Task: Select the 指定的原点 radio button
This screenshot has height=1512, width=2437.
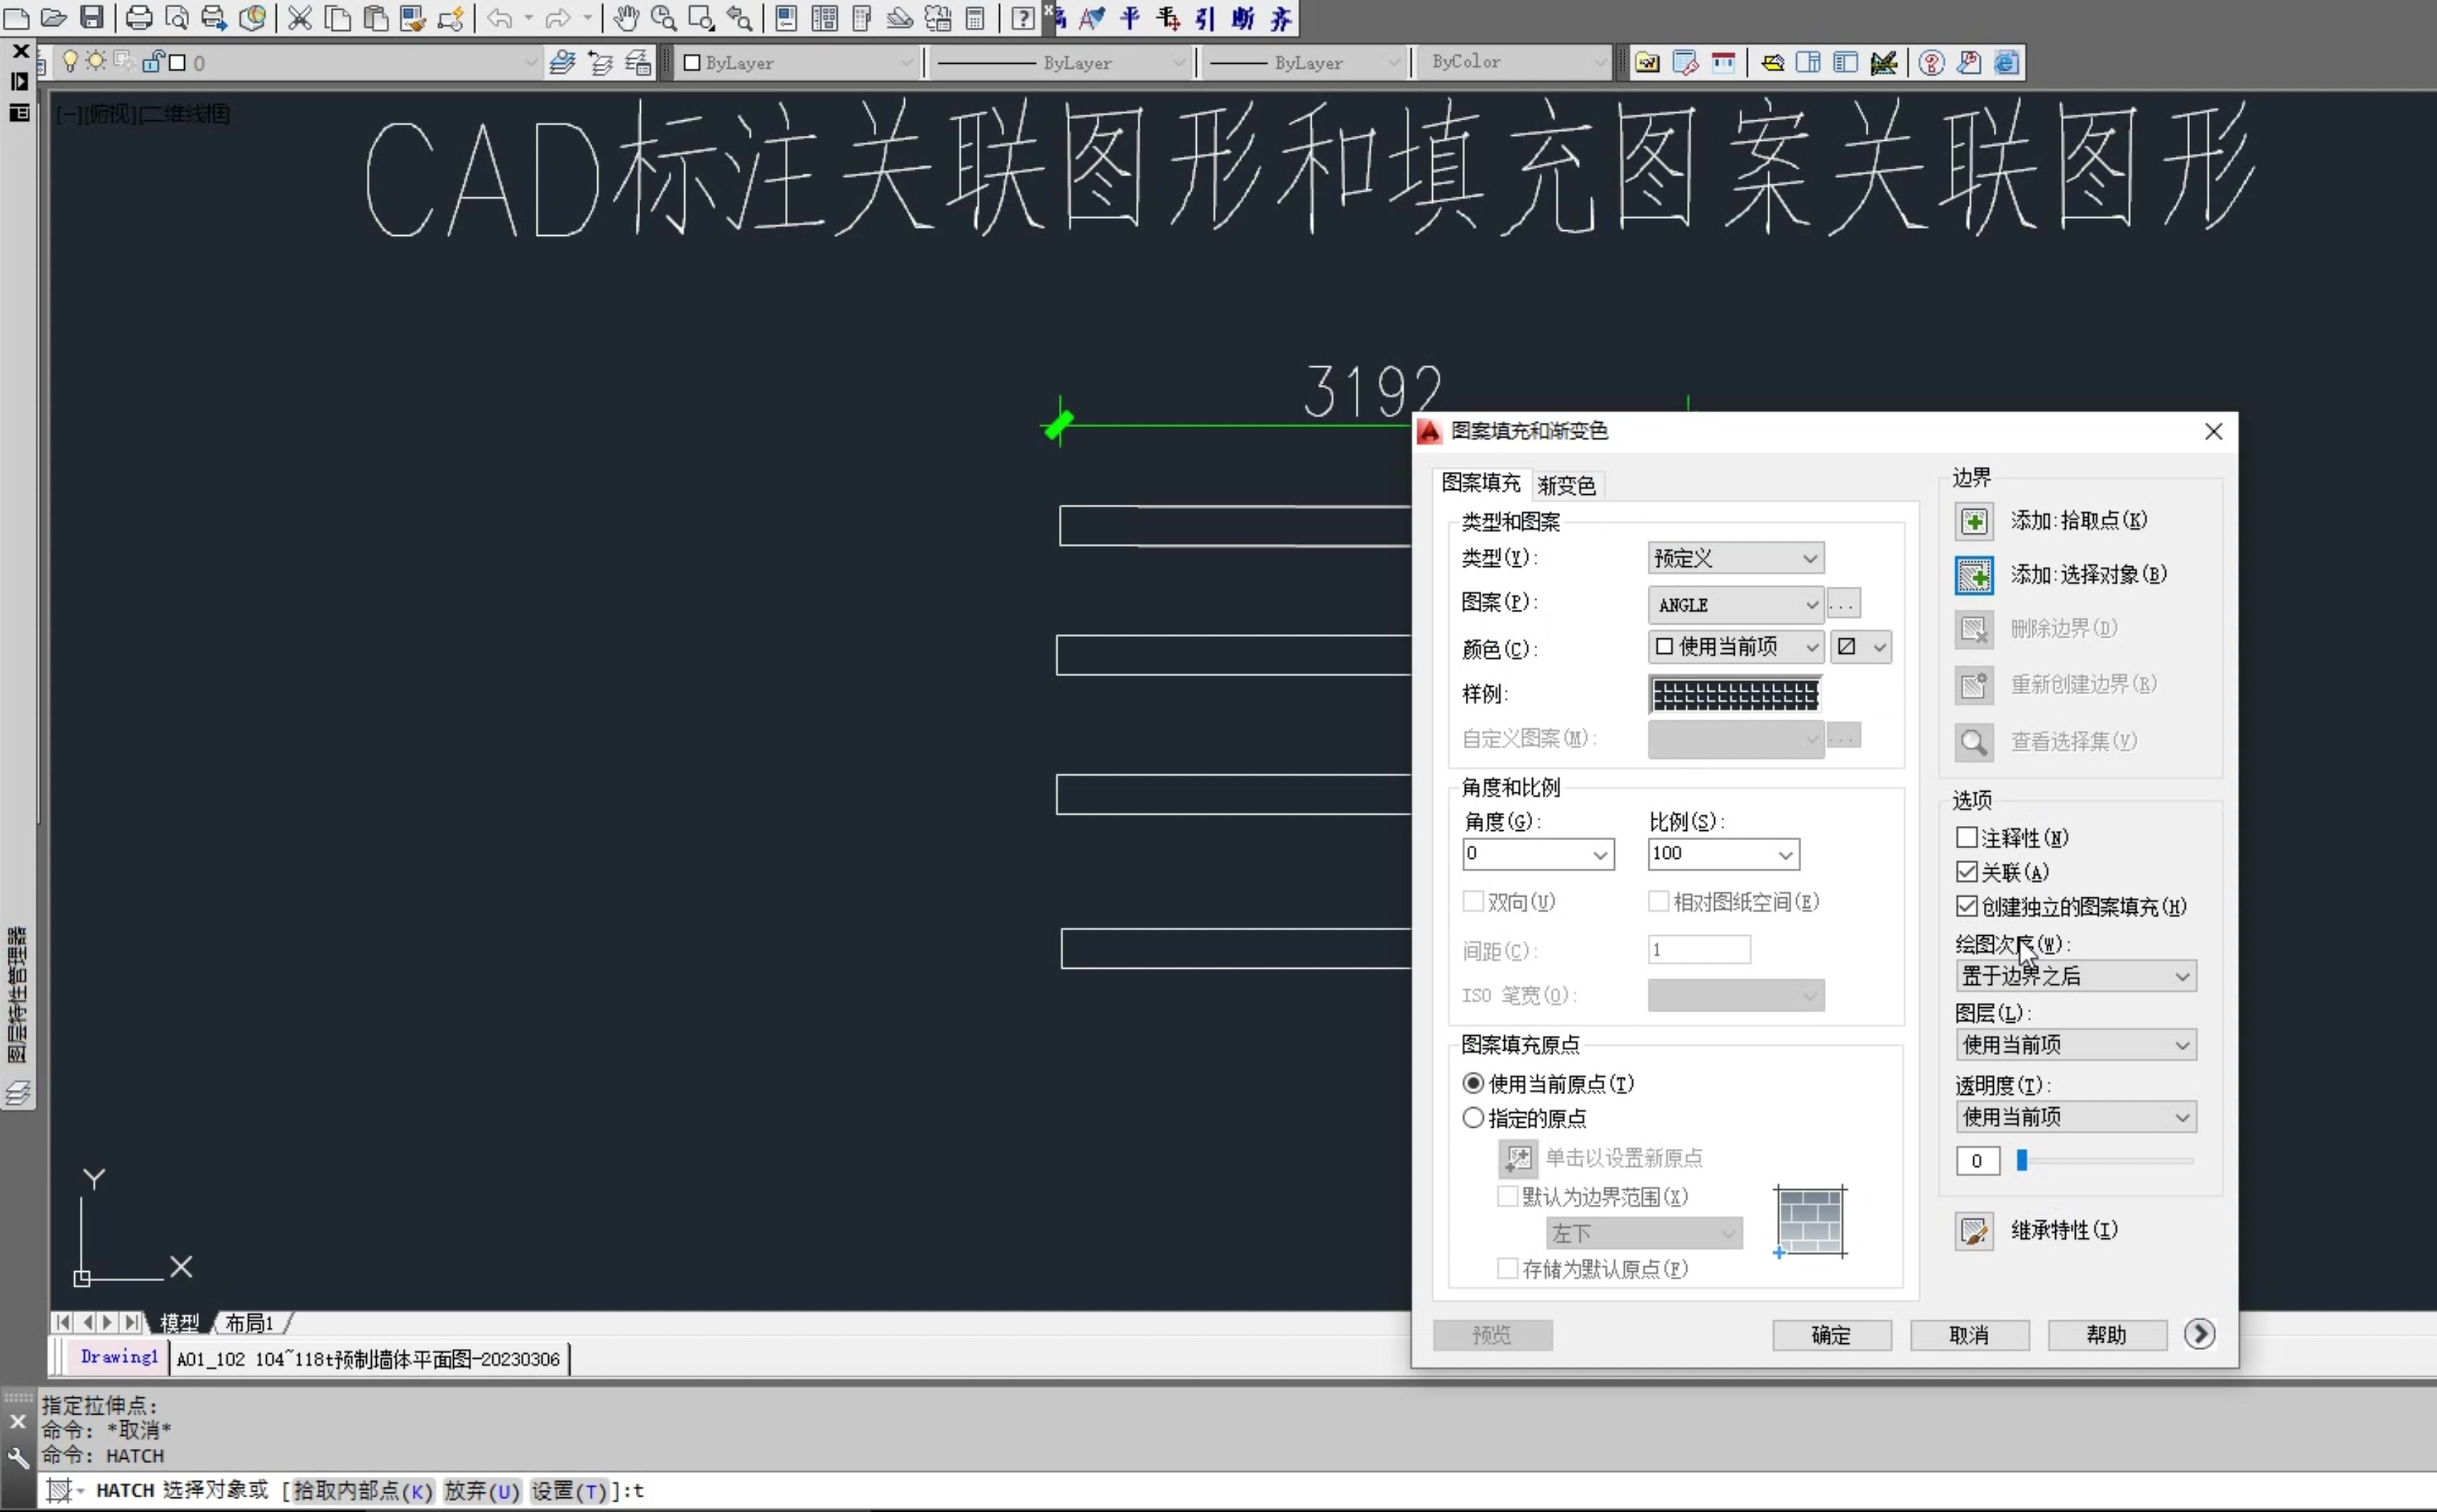Action: click(x=1473, y=1118)
